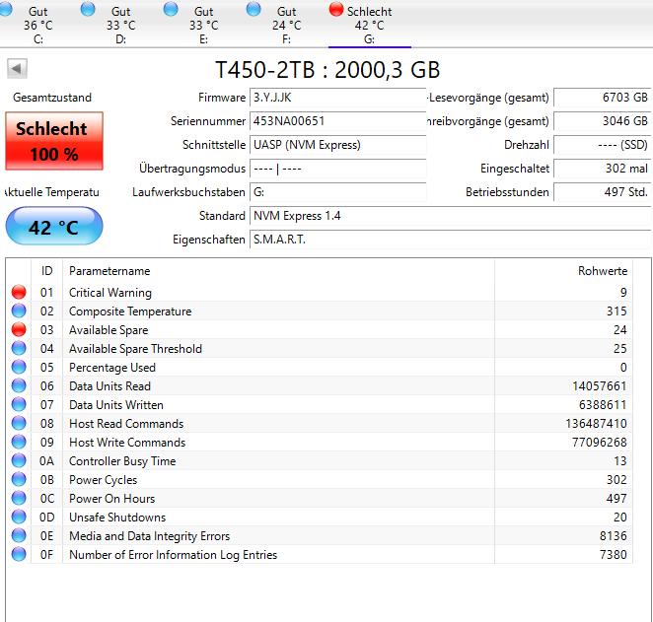This screenshot has width=653, height=622.
Task: Select the Unsafe Shutdowns parameter name
Action: tap(117, 518)
